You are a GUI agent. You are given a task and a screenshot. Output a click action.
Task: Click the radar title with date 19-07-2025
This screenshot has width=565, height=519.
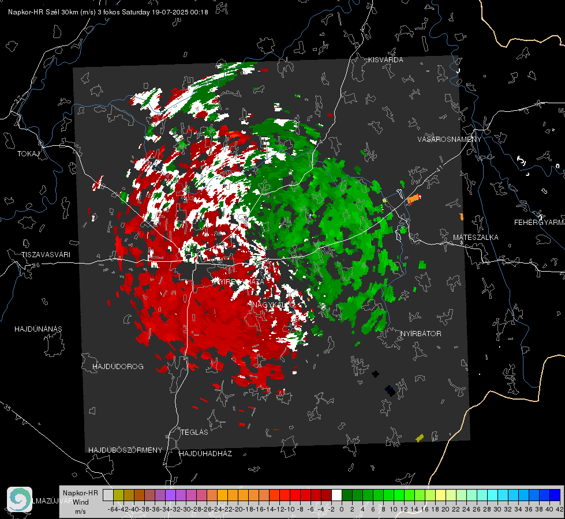point(108,12)
